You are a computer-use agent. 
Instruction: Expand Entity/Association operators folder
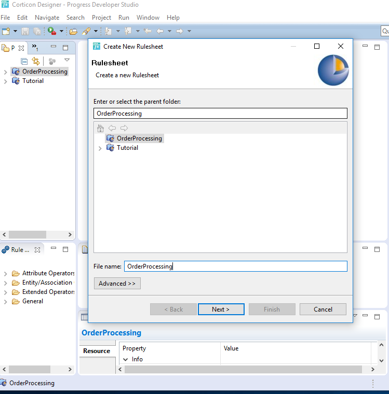5,283
